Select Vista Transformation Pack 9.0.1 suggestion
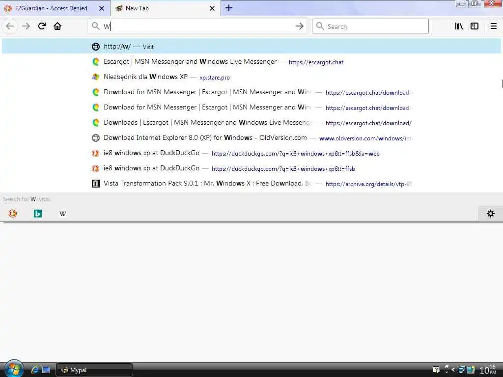Image resolution: width=503 pixels, height=377 pixels. [251, 184]
